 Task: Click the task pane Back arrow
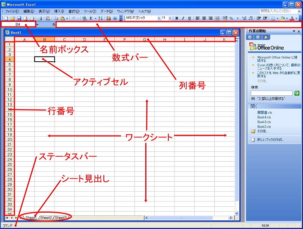click(250, 37)
